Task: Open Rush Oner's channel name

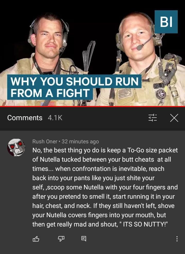Action: [x=45, y=142]
